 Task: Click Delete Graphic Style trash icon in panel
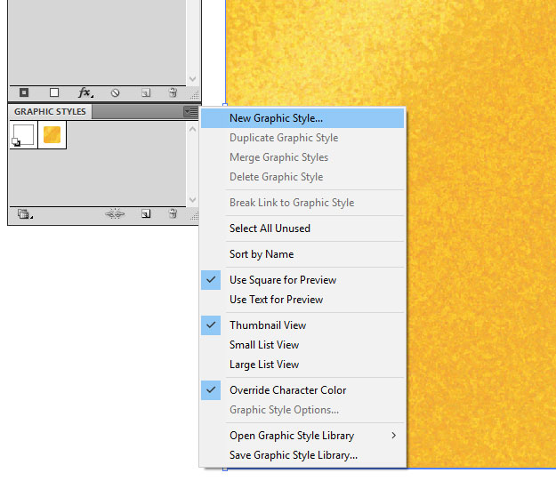click(x=173, y=214)
